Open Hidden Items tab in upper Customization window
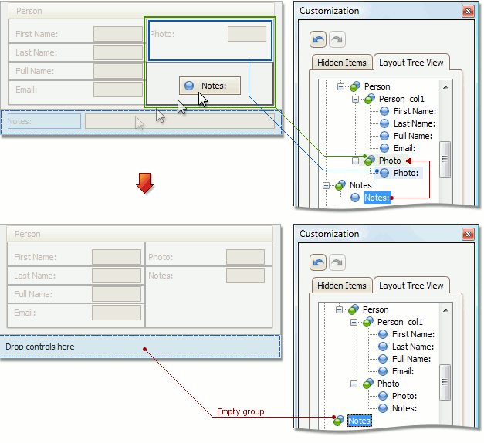The width and height of the screenshot is (484, 443). pos(342,63)
